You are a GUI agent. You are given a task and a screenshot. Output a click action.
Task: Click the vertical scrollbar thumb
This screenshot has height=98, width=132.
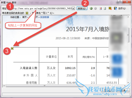[x=128, y=35]
